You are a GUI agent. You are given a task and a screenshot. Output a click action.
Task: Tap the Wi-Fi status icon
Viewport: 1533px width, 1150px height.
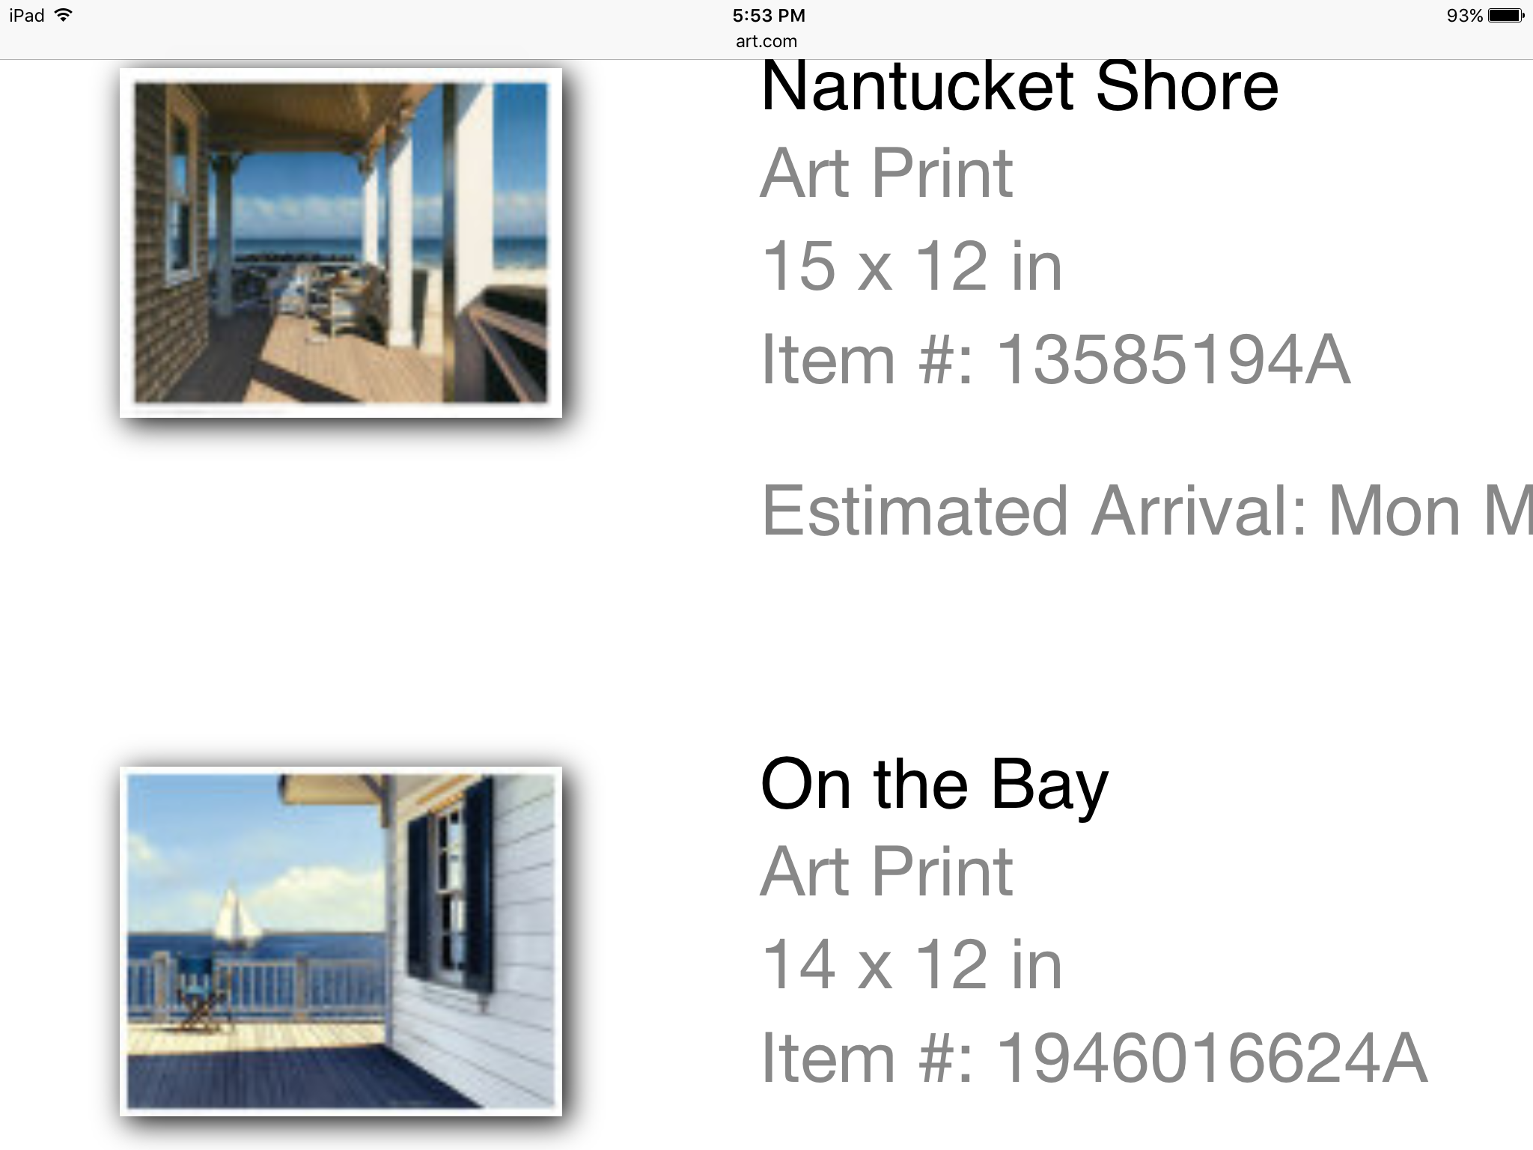pyautogui.click(x=64, y=15)
